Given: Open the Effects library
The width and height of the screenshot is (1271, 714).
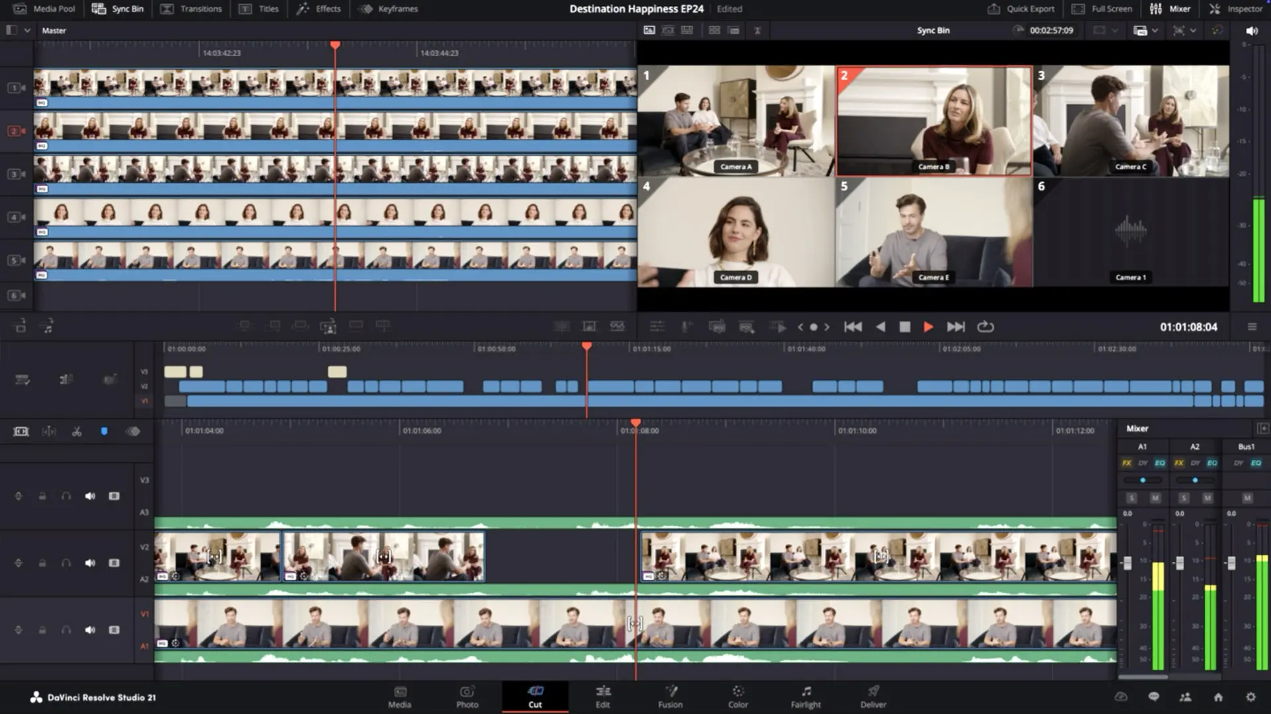Looking at the screenshot, I should point(320,9).
